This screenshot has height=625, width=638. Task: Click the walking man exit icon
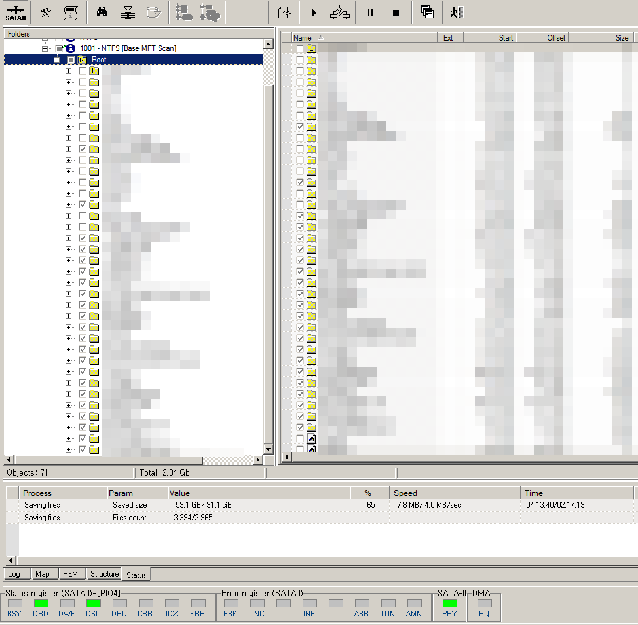(x=457, y=12)
